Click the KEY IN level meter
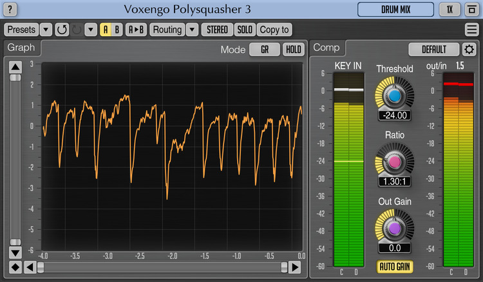This screenshot has width=483, height=282. 348,169
